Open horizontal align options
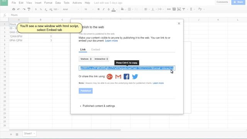This screenshot has width=247, height=139. click(x=146, y=9)
